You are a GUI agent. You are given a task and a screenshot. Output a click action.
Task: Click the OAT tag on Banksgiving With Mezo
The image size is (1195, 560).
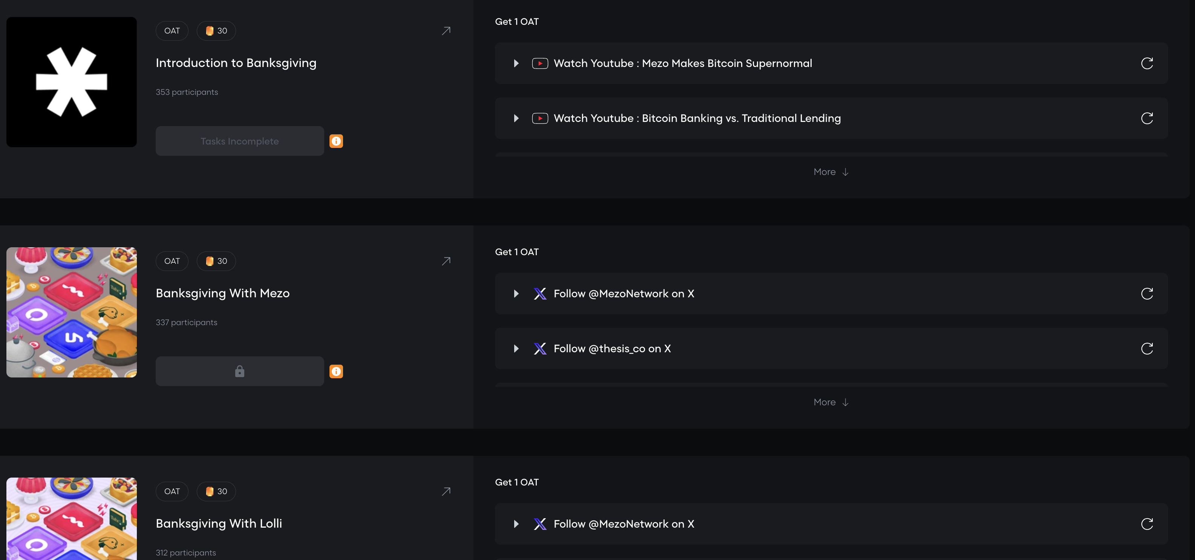tap(172, 261)
